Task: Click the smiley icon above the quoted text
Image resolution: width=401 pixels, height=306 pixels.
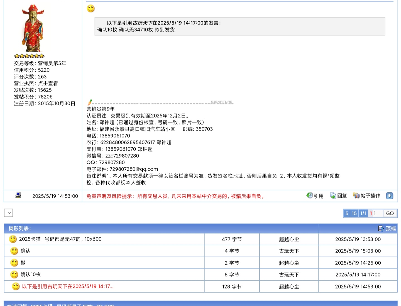Action: tap(91, 9)
